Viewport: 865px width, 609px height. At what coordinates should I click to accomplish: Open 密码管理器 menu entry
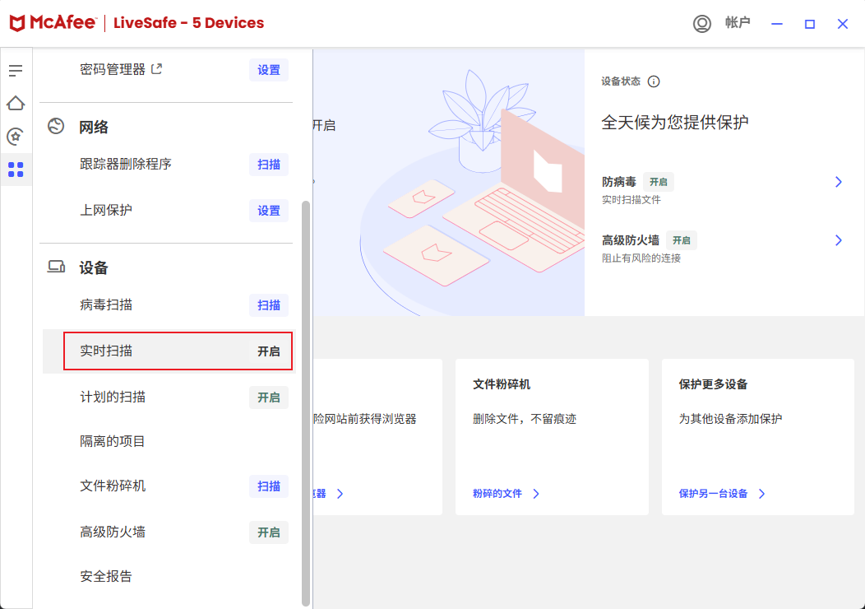(113, 70)
